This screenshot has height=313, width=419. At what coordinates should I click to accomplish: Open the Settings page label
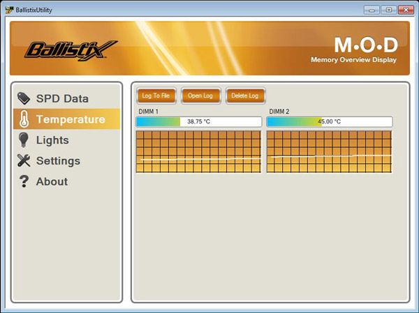(x=58, y=161)
